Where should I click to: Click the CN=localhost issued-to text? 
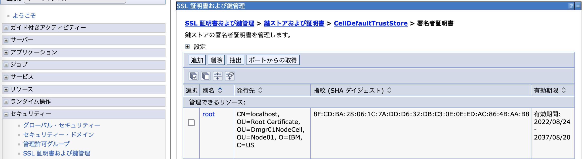(271, 129)
